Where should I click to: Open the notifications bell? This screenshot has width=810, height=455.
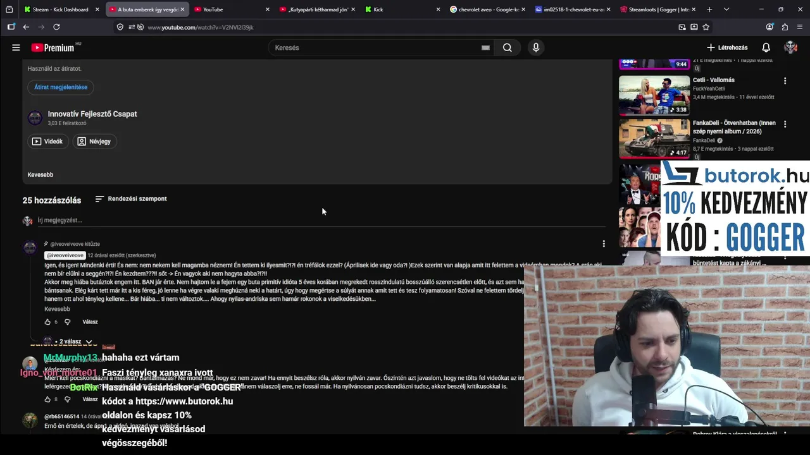point(766,47)
